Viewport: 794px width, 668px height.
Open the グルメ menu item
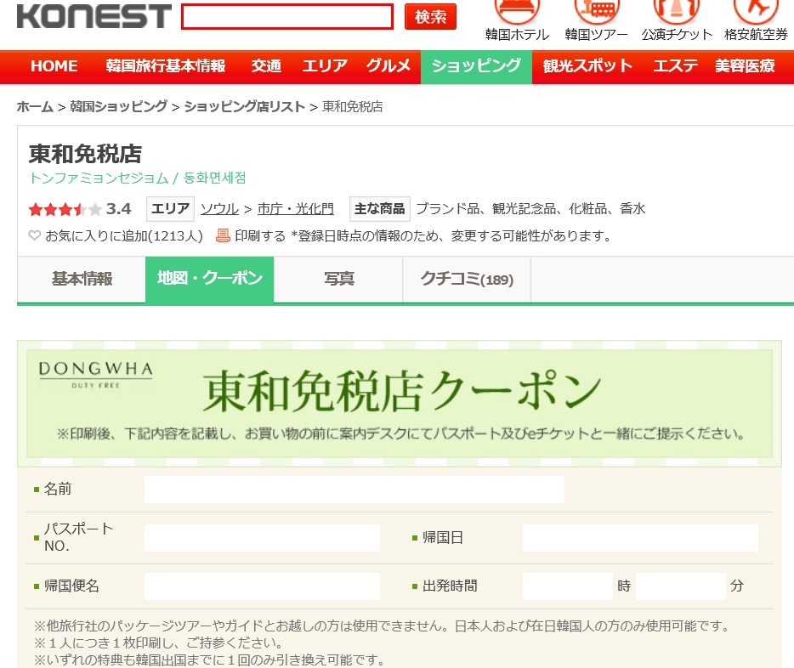click(388, 66)
